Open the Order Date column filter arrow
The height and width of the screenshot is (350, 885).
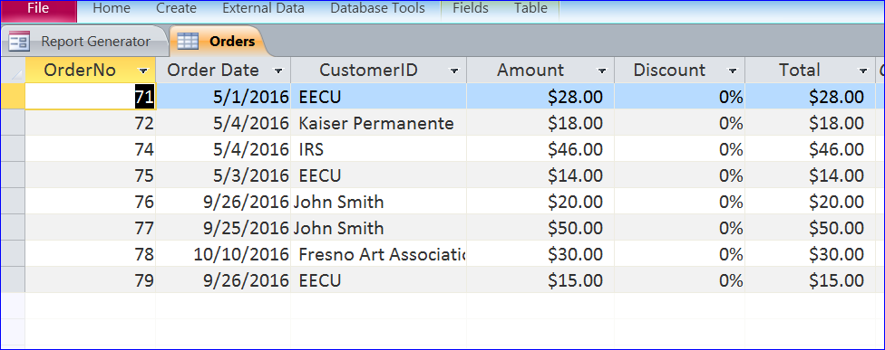click(278, 71)
